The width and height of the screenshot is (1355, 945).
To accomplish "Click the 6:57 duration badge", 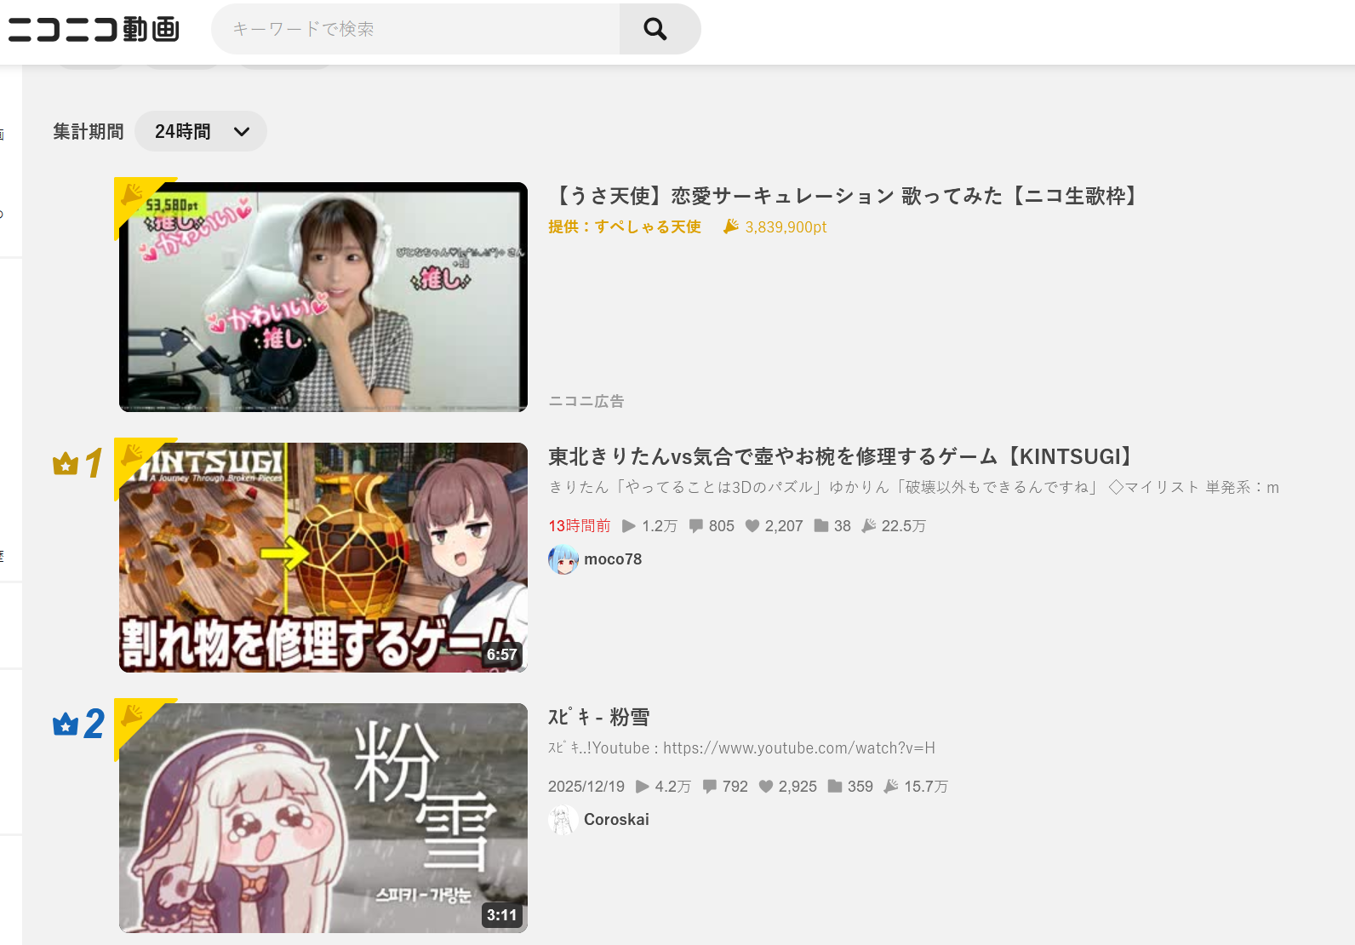I will click(x=502, y=655).
